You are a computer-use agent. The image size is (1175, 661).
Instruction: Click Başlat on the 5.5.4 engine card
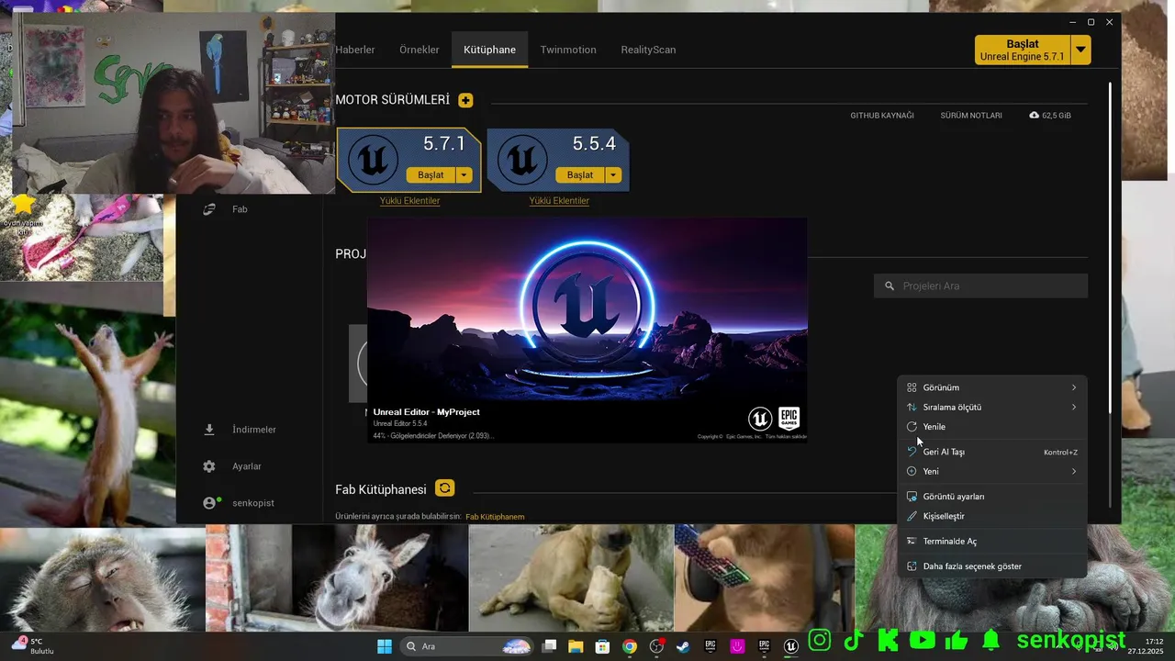(x=580, y=174)
